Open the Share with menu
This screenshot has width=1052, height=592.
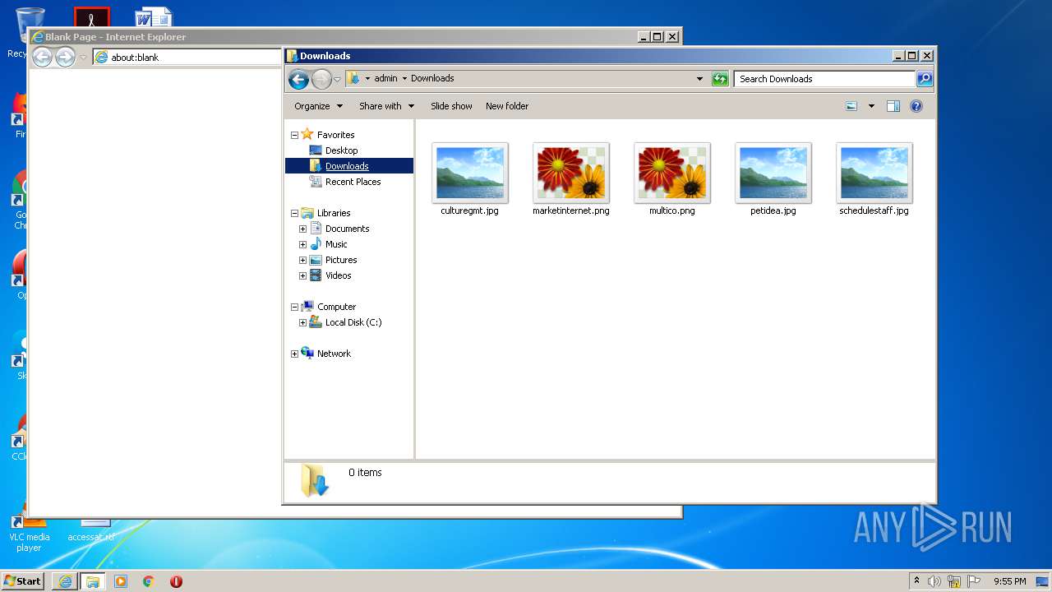point(386,106)
